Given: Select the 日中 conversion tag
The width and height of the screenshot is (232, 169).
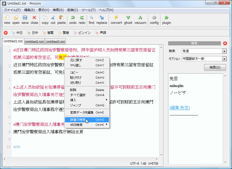Looking at the screenshot, I should click(32, 33).
